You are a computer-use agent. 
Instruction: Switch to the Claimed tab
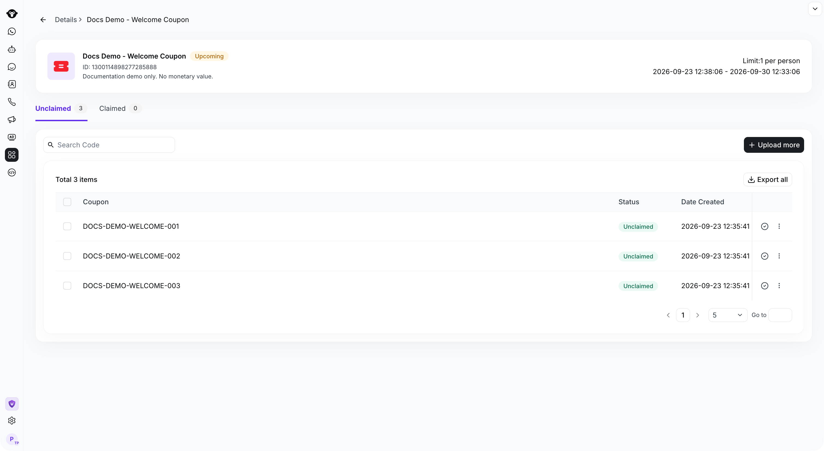pos(120,109)
